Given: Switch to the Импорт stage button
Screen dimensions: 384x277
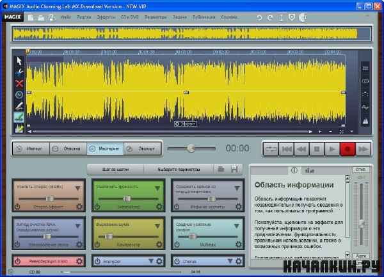Looking at the screenshot, I should [x=31, y=148].
